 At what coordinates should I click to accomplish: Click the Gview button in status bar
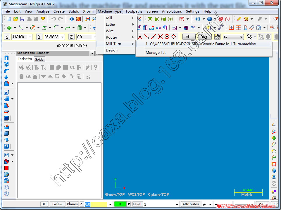(57, 204)
